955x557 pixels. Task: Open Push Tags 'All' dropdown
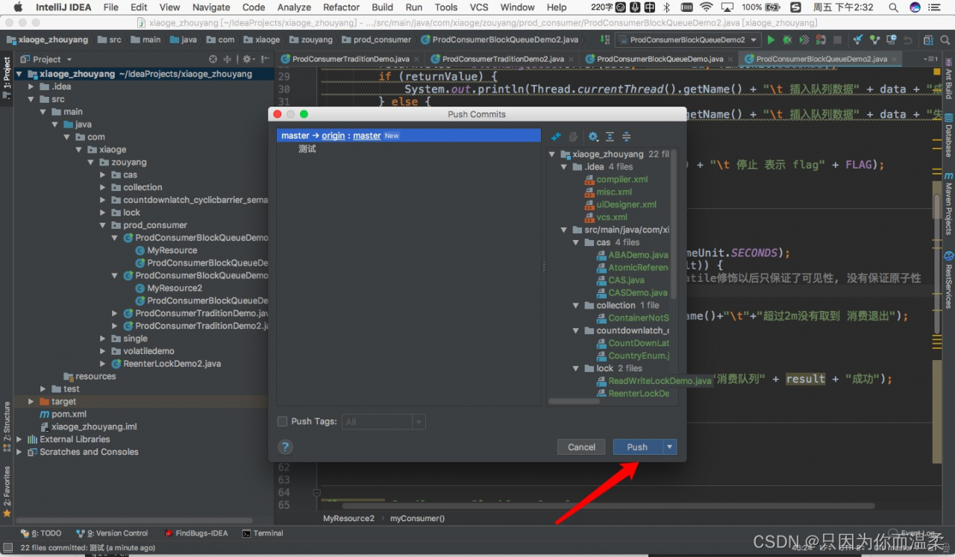tap(383, 422)
